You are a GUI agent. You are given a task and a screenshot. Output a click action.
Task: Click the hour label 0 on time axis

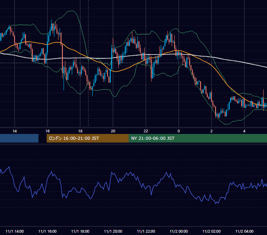point(179,131)
